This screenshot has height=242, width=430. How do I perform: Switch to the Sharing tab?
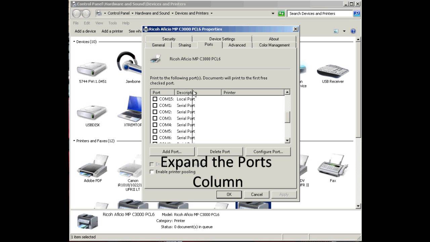click(184, 45)
